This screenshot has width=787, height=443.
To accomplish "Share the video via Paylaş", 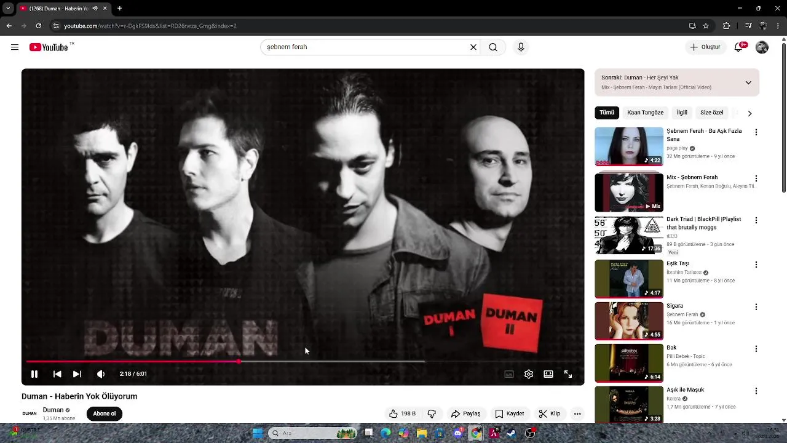I will pos(465,413).
